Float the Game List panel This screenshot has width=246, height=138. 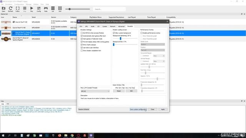pyautogui.click(x=242, y=14)
